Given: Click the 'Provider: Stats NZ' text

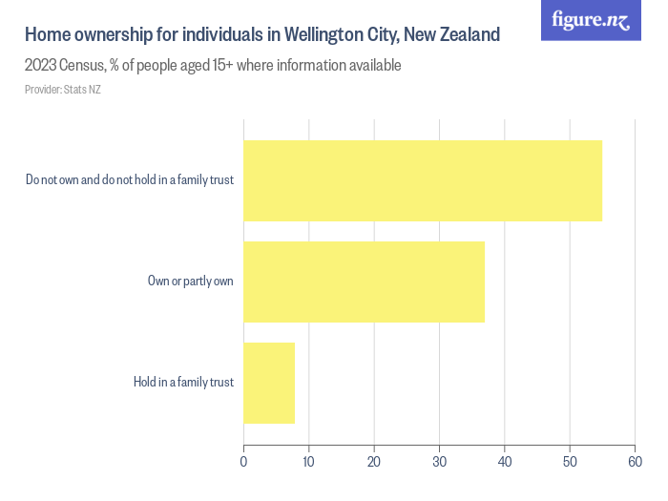Looking at the screenshot, I should click(x=63, y=90).
